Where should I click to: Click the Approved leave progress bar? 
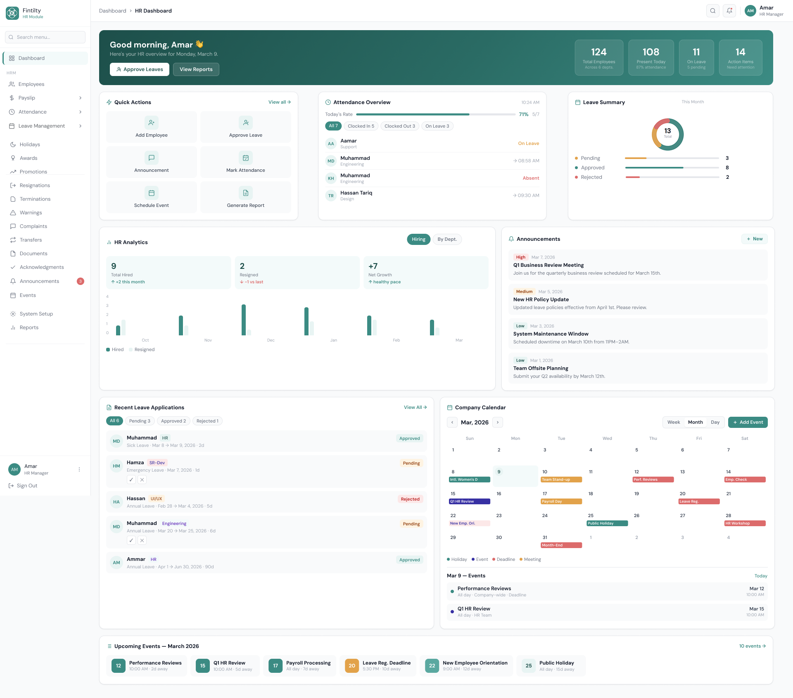[x=672, y=168]
